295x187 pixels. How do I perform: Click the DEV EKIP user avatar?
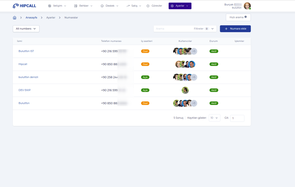coord(185,90)
